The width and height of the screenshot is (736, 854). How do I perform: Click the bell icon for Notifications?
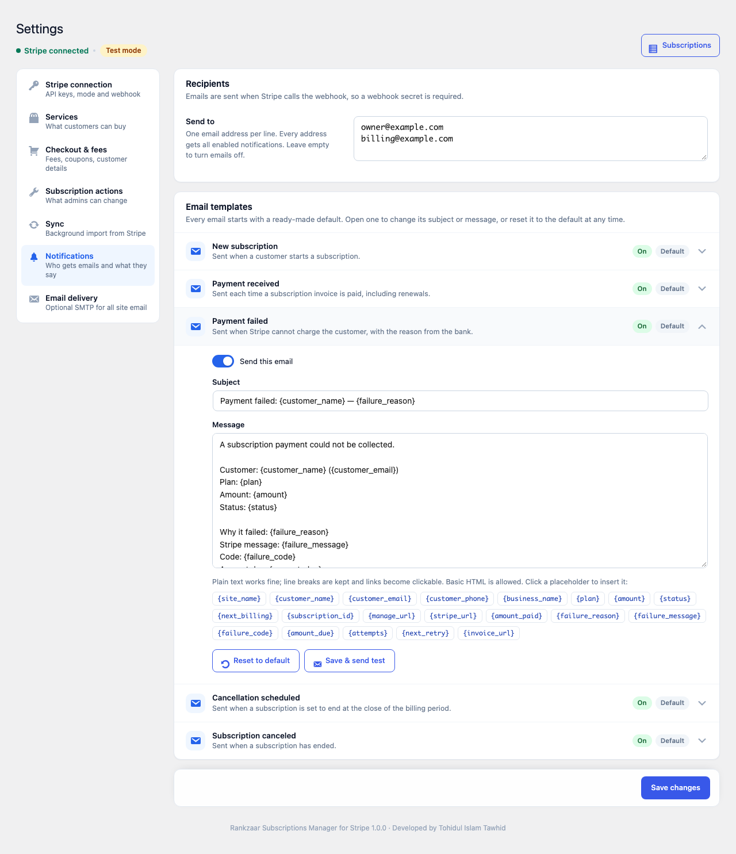click(x=34, y=257)
